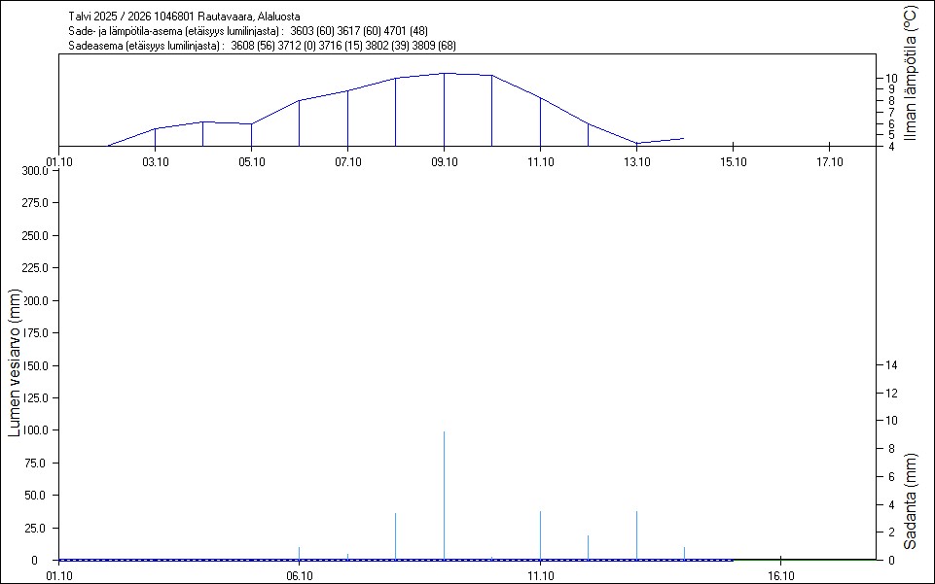The image size is (935, 584).
Task: Click the 16.10 date label on bottom axis
Action: coord(781,575)
